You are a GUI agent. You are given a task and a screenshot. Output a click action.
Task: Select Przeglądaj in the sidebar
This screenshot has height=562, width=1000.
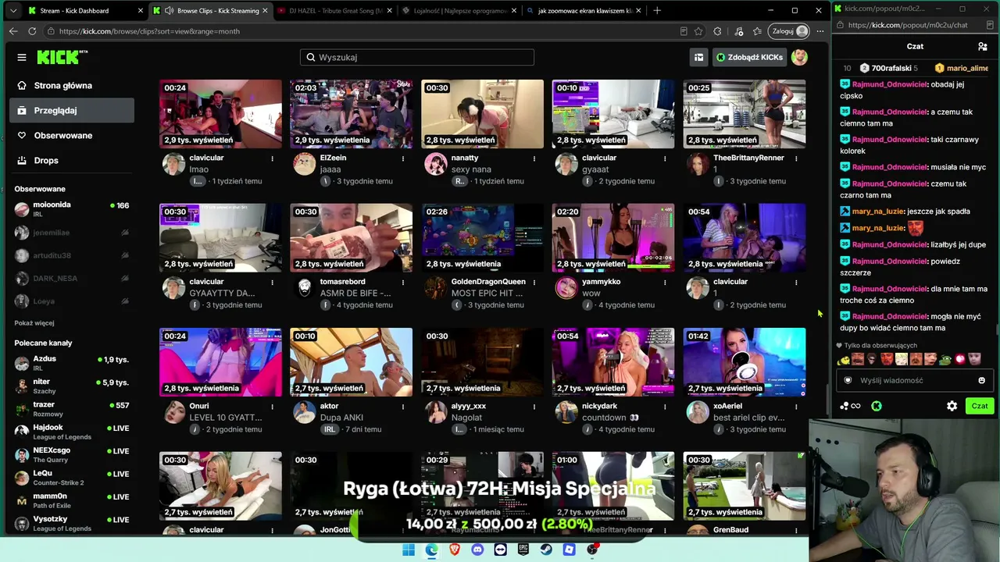[72, 111]
